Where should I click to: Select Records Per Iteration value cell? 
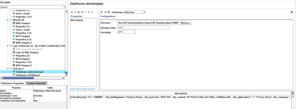[x=50, y=98]
